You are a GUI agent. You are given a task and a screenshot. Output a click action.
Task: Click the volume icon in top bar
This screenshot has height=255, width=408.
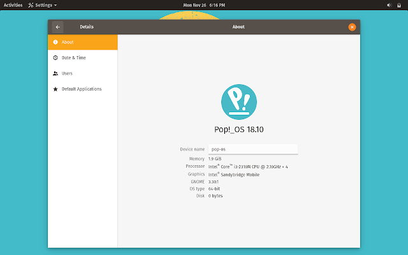[389, 5]
